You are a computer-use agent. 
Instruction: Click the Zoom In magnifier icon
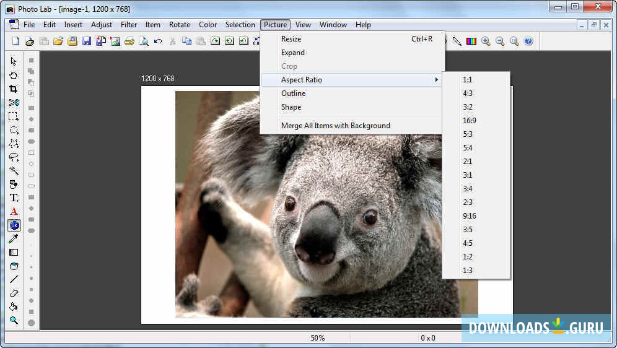pyautogui.click(x=486, y=41)
